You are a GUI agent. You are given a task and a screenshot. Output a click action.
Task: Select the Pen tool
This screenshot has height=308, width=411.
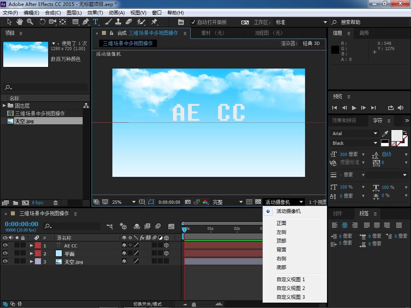click(85, 22)
